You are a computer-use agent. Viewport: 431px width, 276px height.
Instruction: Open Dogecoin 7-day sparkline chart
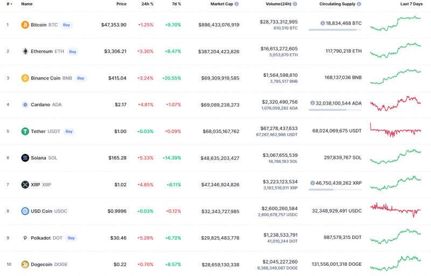point(395,263)
